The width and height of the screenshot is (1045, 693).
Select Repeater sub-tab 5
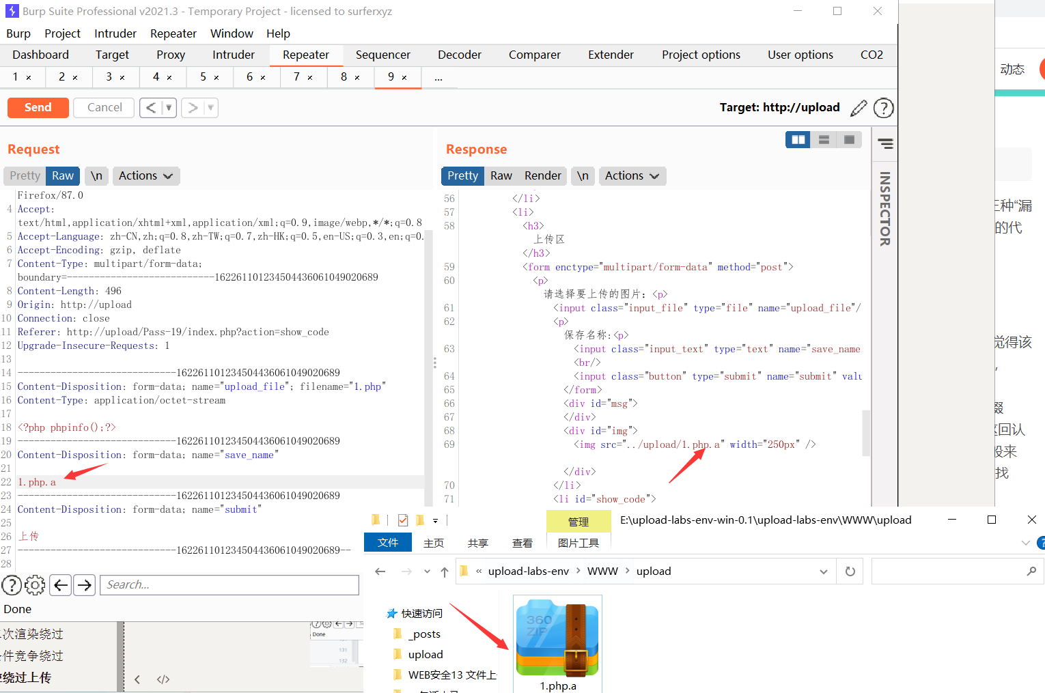tap(203, 76)
